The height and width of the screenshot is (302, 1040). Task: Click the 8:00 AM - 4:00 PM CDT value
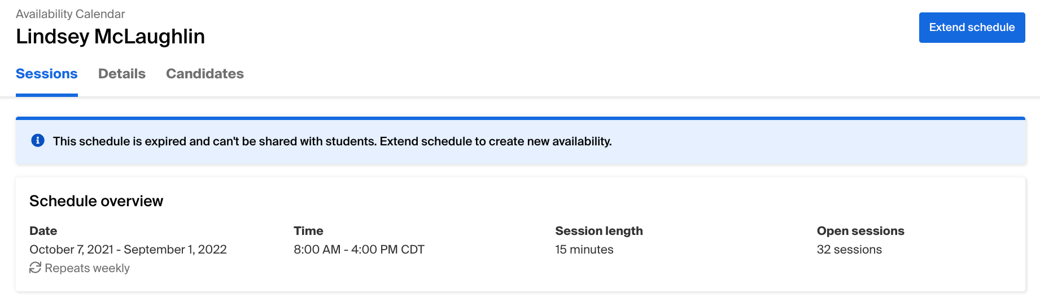pos(359,250)
